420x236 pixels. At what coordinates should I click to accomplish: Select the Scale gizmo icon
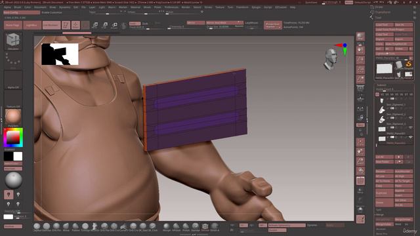point(105,25)
